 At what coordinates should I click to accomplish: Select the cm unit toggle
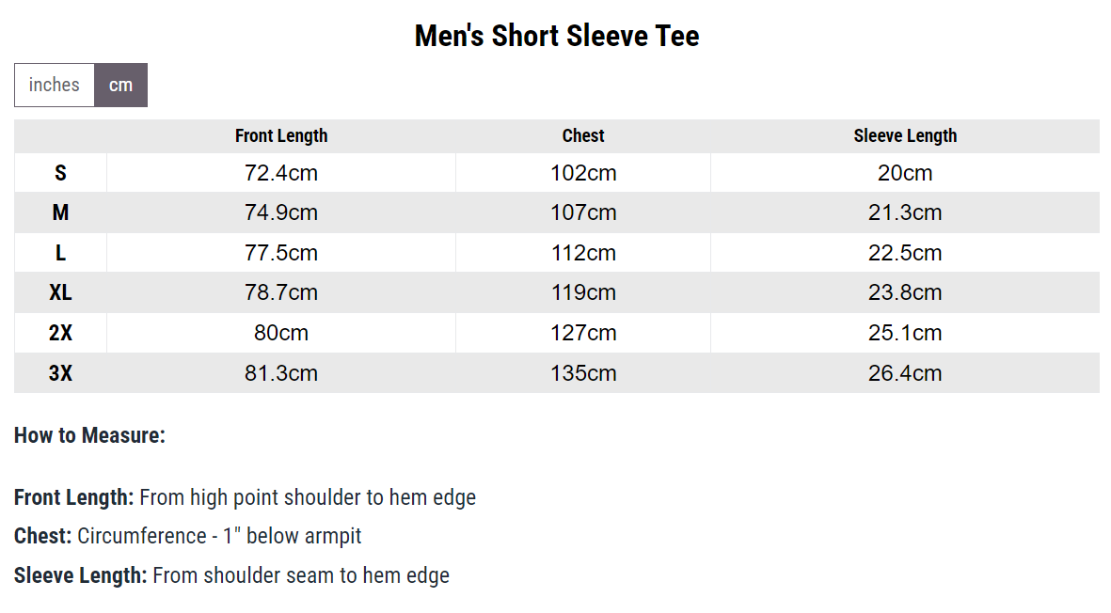pos(120,85)
